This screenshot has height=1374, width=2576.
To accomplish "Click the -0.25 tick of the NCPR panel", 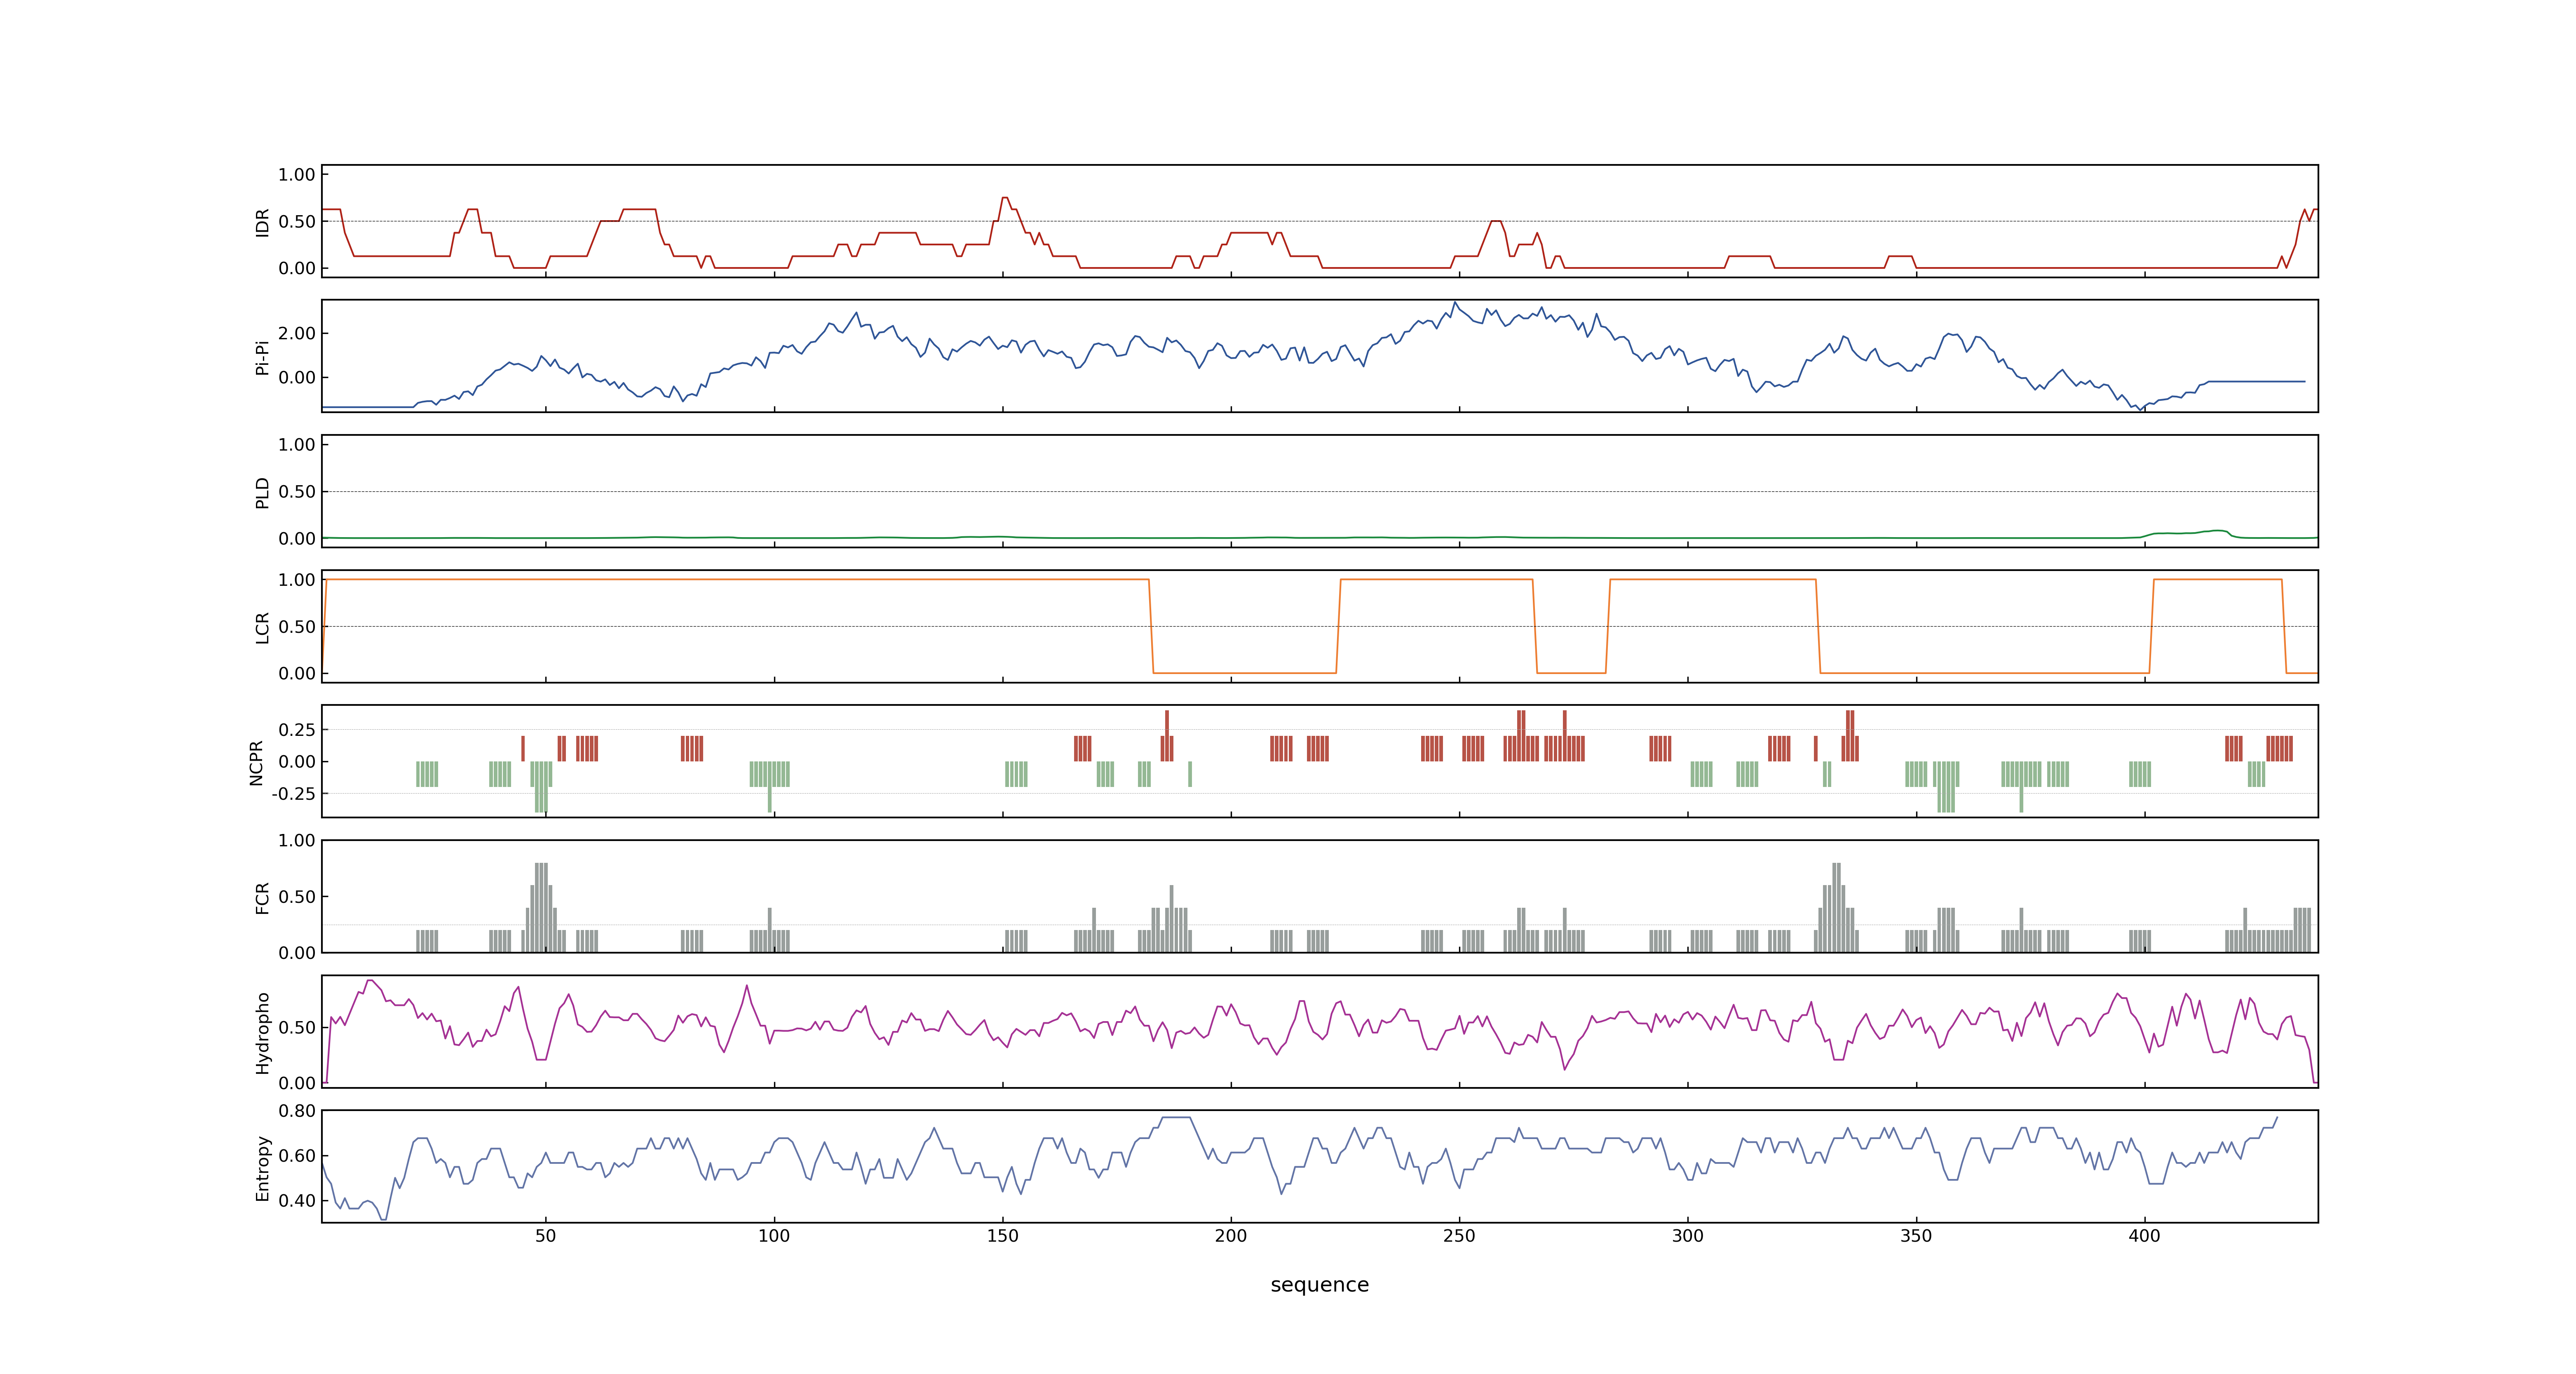I will (x=293, y=794).
